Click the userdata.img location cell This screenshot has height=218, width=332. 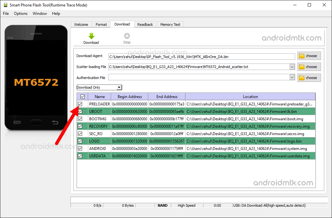pyautogui.click(x=251, y=156)
